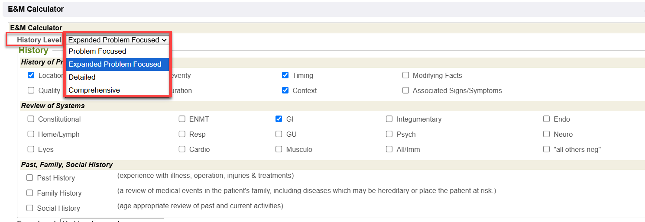Enable the "all others neg" checkbox
645x222 pixels.
pyautogui.click(x=546, y=149)
